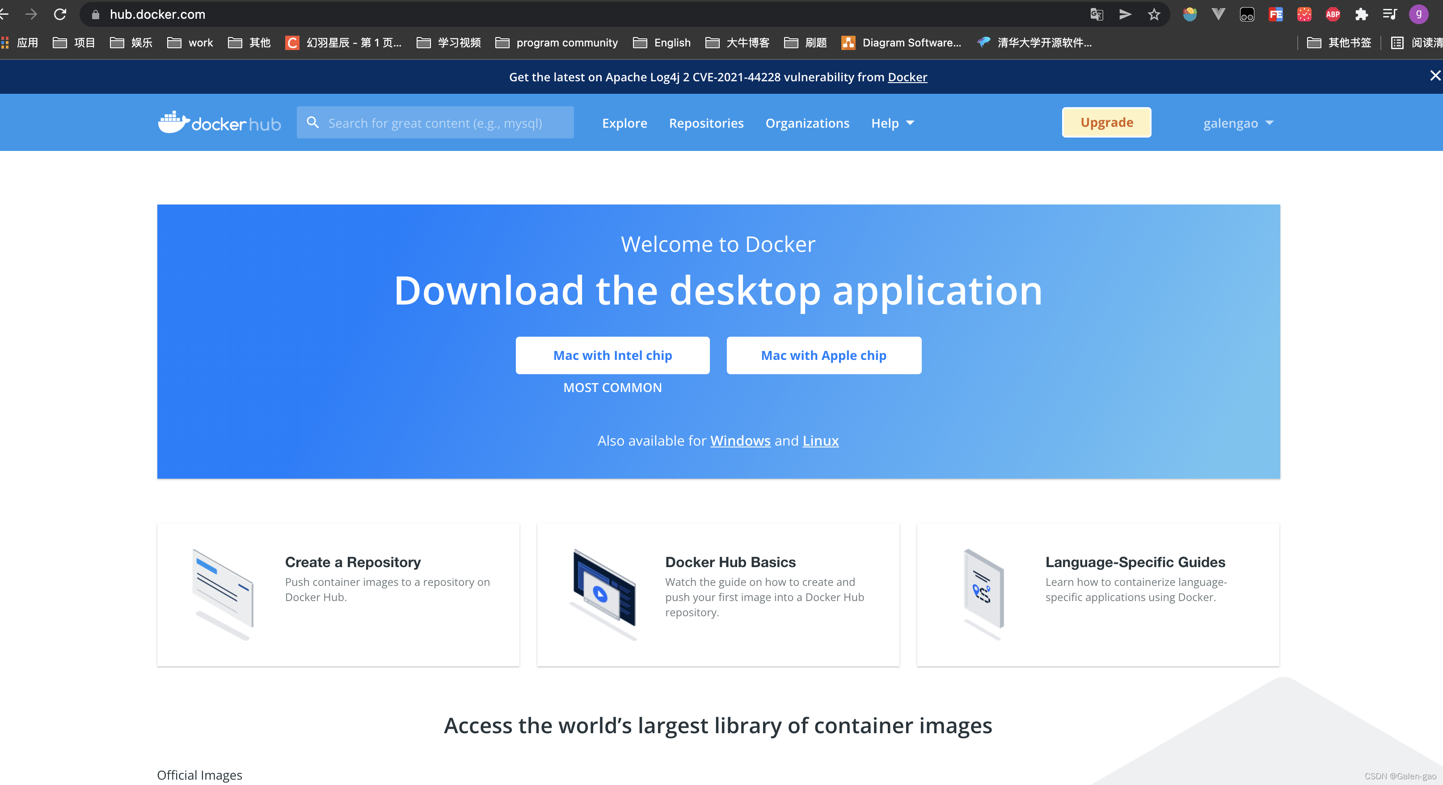Click the Linux download link
This screenshot has width=1443, height=785.
pos(821,441)
